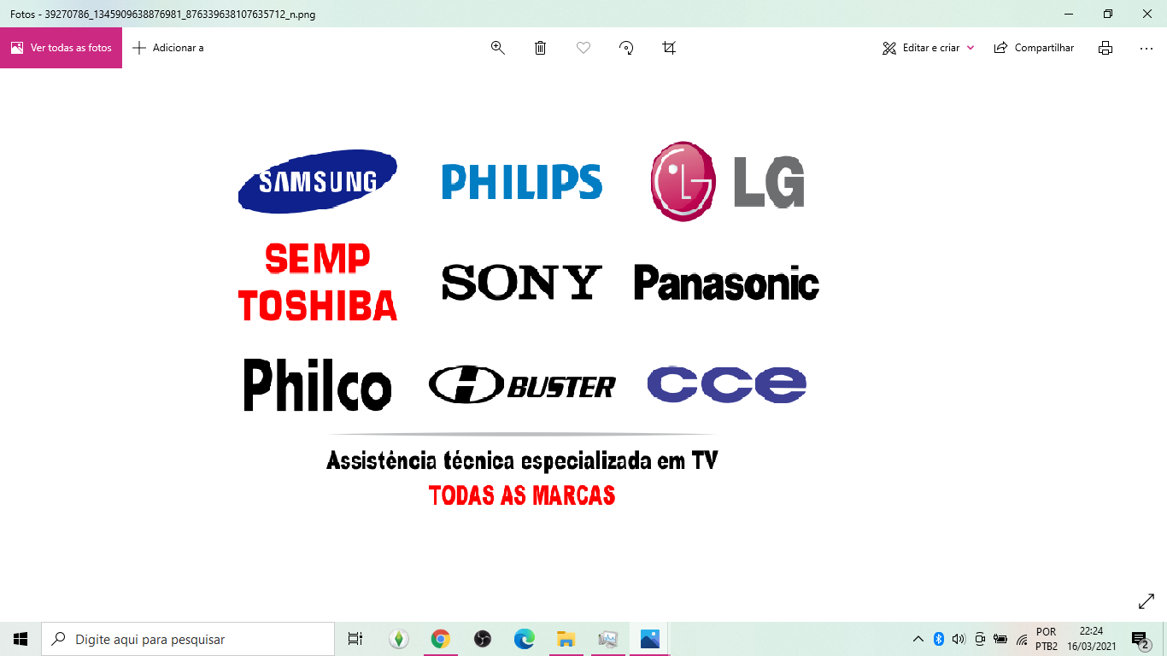1167x656 pixels.
Task: Click the Compartilhar share button
Action: [x=1034, y=48]
